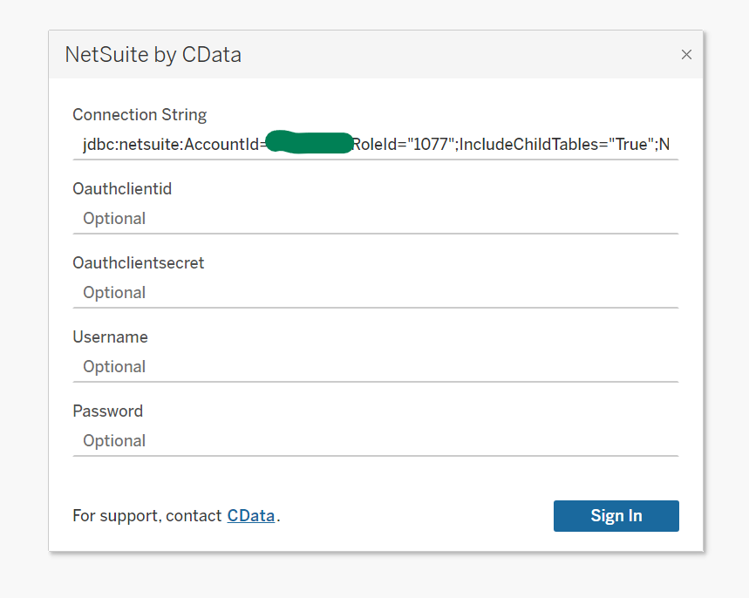Click the 'For support, contact' text

point(146,516)
